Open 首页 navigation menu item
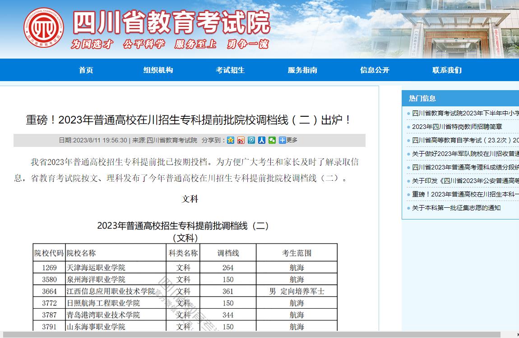 (86, 70)
